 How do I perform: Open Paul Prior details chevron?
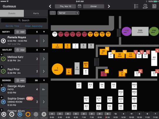pyautogui.click(x=44, y=71)
